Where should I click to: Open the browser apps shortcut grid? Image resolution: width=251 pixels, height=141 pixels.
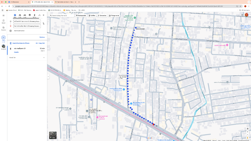click(x=3, y=10)
